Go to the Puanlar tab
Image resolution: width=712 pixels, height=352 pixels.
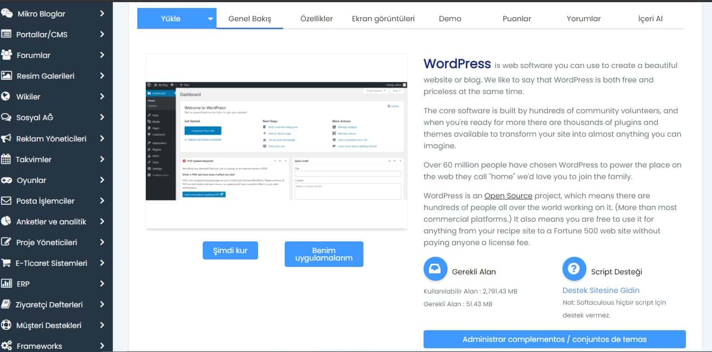[517, 19]
